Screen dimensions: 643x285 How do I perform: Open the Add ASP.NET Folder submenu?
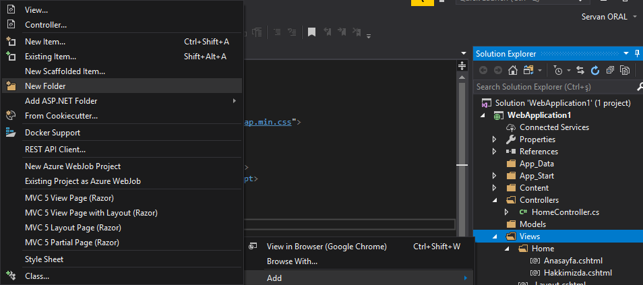pyautogui.click(x=122, y=101)
